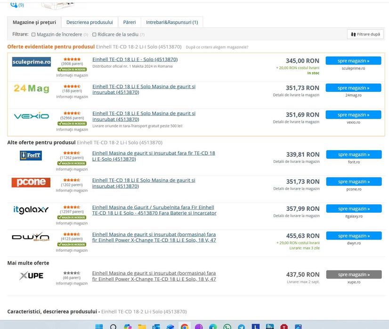Screen dimensions: 389x329
Task: Enable the Ridicare de la sediu checkbox
Action: pos(94,34)
